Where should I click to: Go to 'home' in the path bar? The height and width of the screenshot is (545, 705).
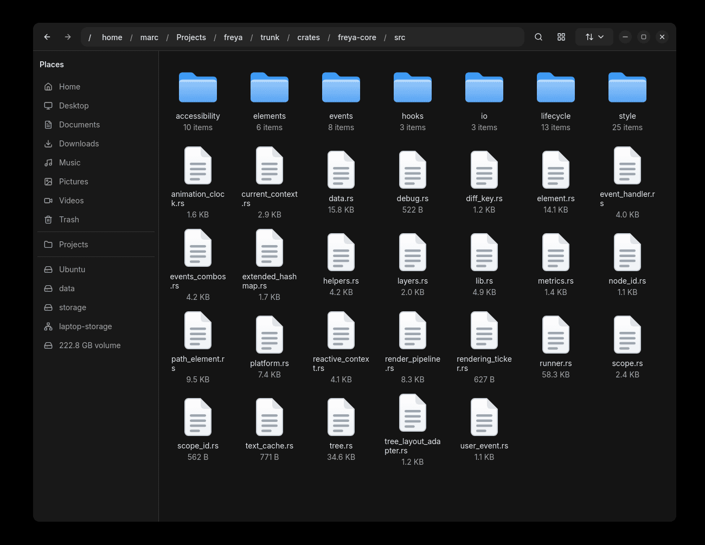[x=112, y=37]
